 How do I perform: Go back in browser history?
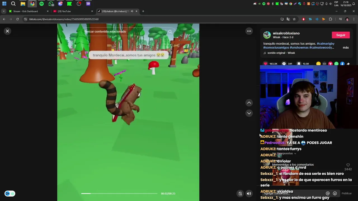click(4, 19)
